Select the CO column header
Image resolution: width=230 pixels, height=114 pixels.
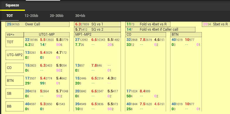click(146, 35)
